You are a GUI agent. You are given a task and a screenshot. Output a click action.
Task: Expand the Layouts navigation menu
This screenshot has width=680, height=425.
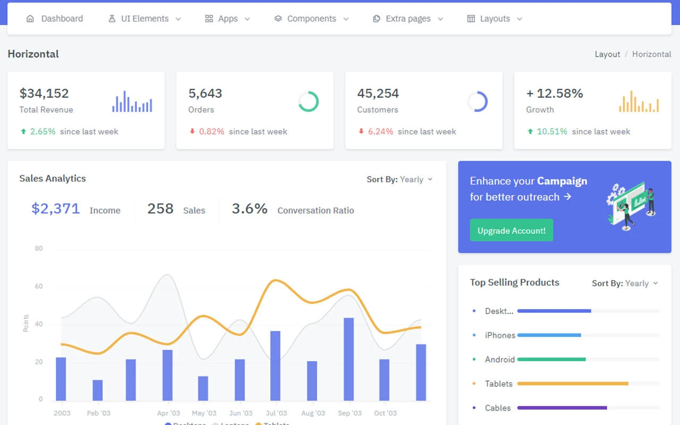[494, 18]
